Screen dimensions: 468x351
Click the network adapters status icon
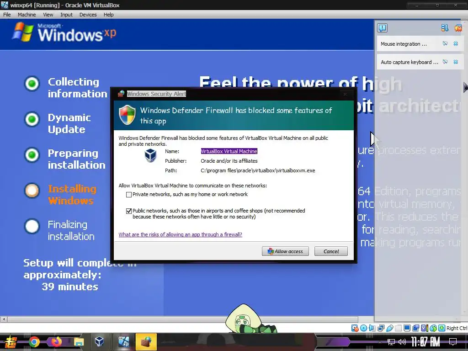point(381,328)
